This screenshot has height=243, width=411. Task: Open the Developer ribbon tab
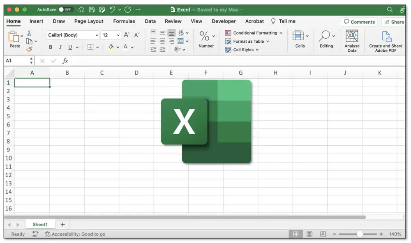coord(224,21)
